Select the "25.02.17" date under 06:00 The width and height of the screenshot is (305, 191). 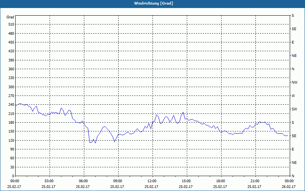point(83,187)
